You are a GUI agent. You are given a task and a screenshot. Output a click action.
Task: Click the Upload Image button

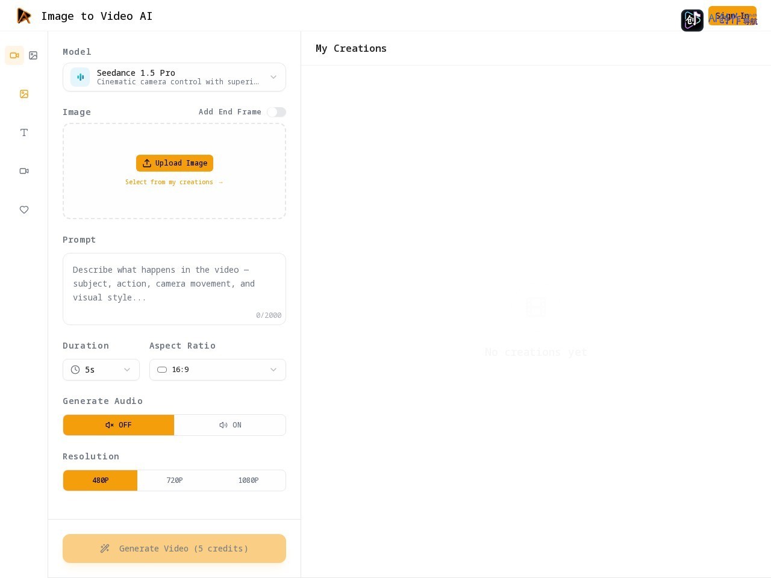[175, 163]
